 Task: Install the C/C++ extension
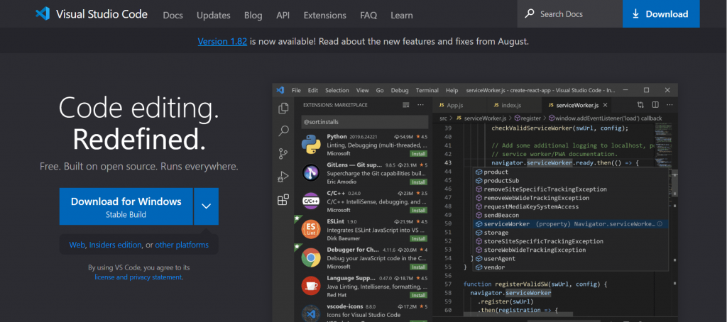coord(419,210)
